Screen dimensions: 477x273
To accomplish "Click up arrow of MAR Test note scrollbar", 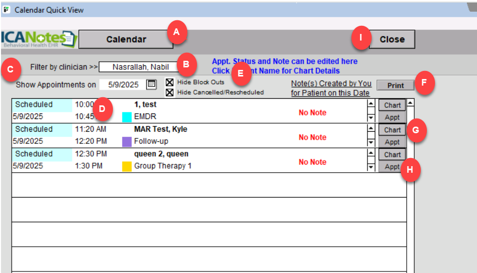I will [x=371, y=128].
